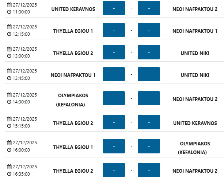Open Olympiakos (Kefalonia) home team at 14:30

click(x=73, y=100)
